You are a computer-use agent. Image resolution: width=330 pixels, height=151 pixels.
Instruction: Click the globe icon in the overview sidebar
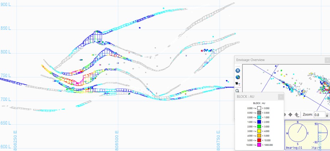238,77
